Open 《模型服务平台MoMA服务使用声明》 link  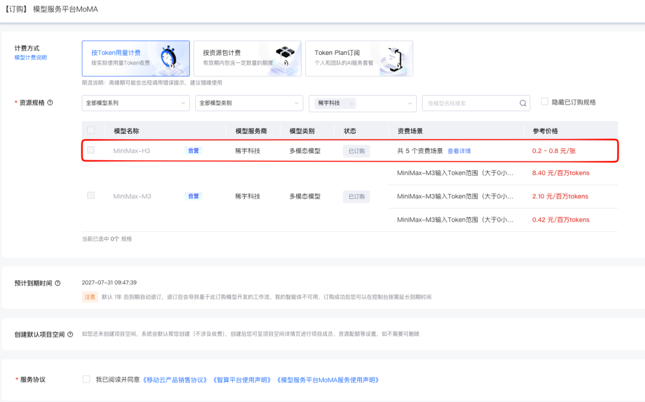(327, 380)
